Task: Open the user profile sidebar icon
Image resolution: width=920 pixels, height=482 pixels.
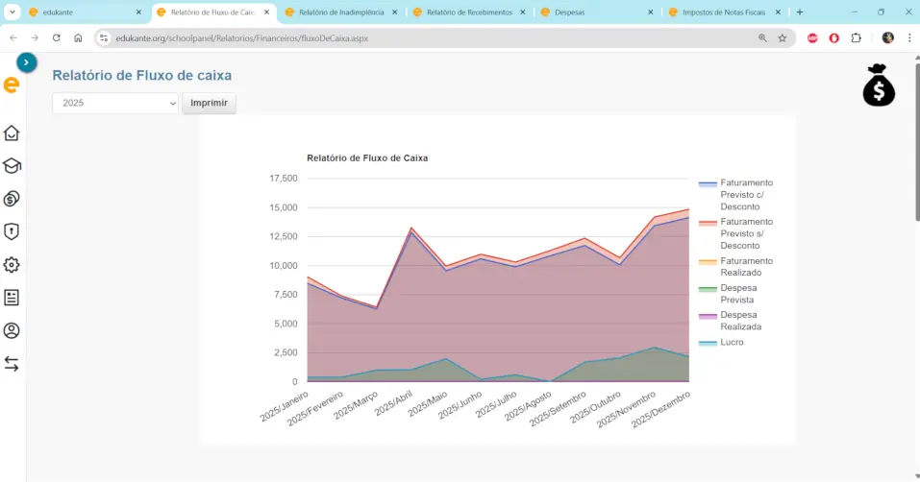Action: 12,330
